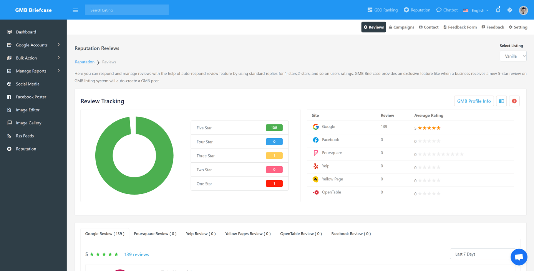Switch to Yelp Review tab
Image resolution: width=534 pixels, height=271 pixels.
201,233
